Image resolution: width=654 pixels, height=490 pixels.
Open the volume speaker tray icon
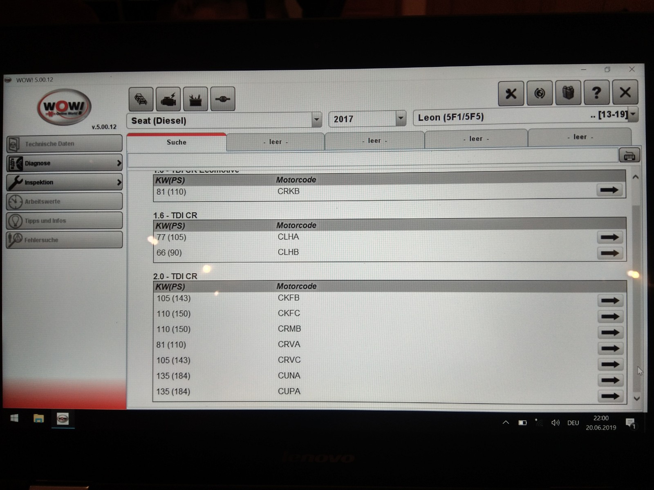click(x=555, y=423)
